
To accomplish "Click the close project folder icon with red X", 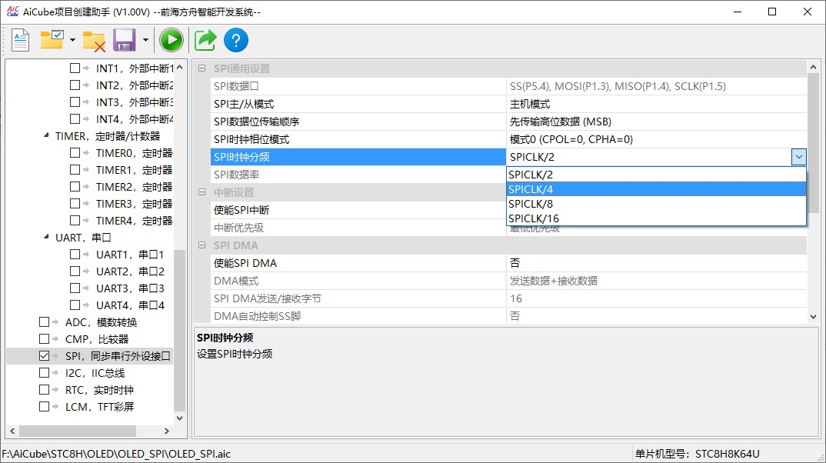I will (x=94, y=41).
